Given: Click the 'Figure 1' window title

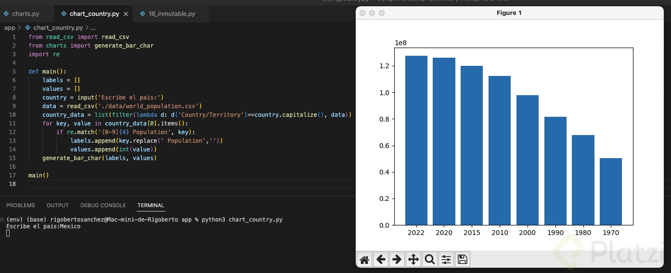Looking at the screenshot, I should (x=509, y=13).
